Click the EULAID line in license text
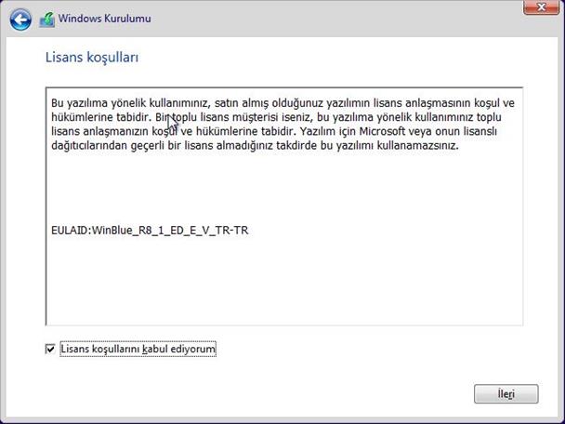The image size is (565, 424). coord(150,230)
